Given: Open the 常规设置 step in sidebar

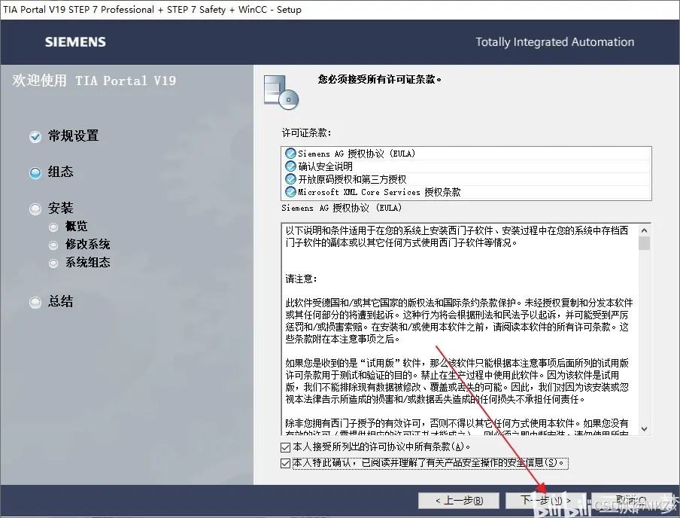Looking at the screenshot, I should (x=73, y=136).
